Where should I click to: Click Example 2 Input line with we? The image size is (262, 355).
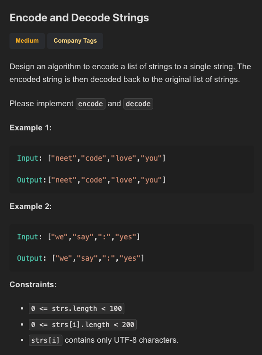click(x=79, y=237)
